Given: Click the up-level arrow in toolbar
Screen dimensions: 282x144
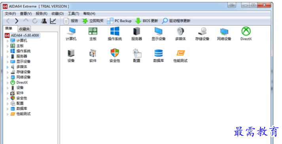Looking at the screenshot, I should pos(26,20).
